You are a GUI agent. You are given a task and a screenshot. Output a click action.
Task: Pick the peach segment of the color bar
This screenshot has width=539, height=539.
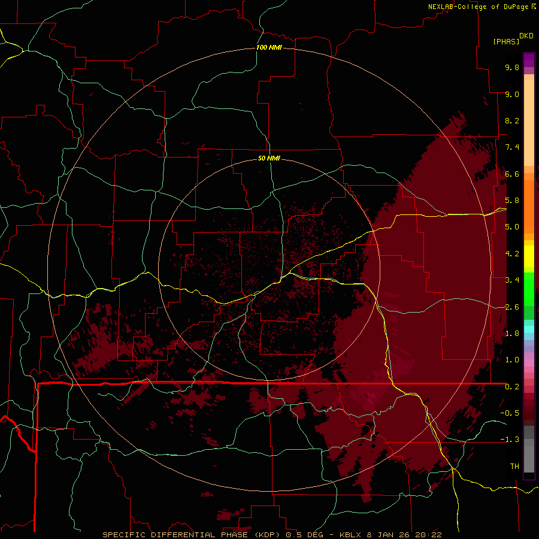pyautogui.click(x=529, y=123)
